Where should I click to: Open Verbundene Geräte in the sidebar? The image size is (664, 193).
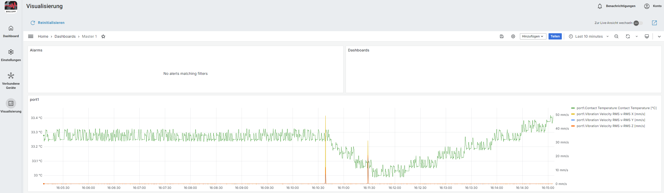11,81
